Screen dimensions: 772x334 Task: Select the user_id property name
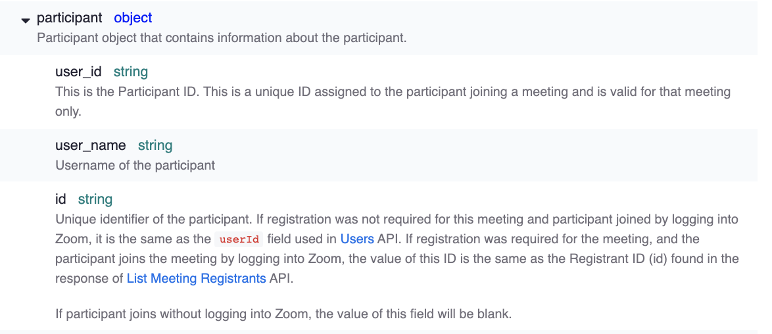78,72
